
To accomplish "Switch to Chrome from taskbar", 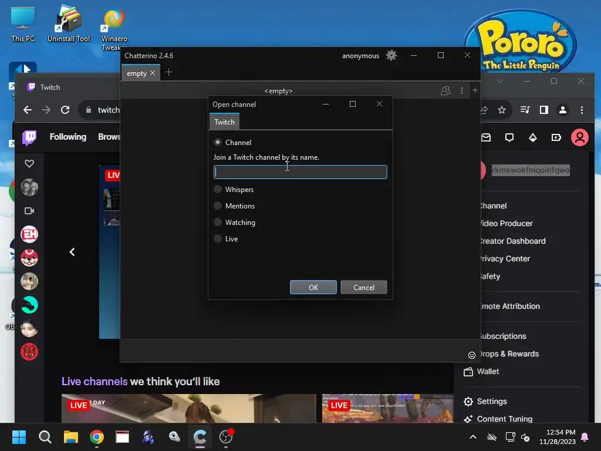I will coord(97,437).
